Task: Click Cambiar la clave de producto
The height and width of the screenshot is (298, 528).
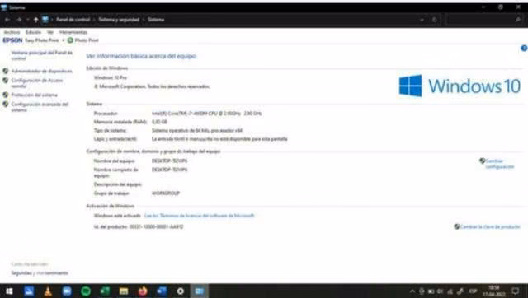Action: click(490, 226)
